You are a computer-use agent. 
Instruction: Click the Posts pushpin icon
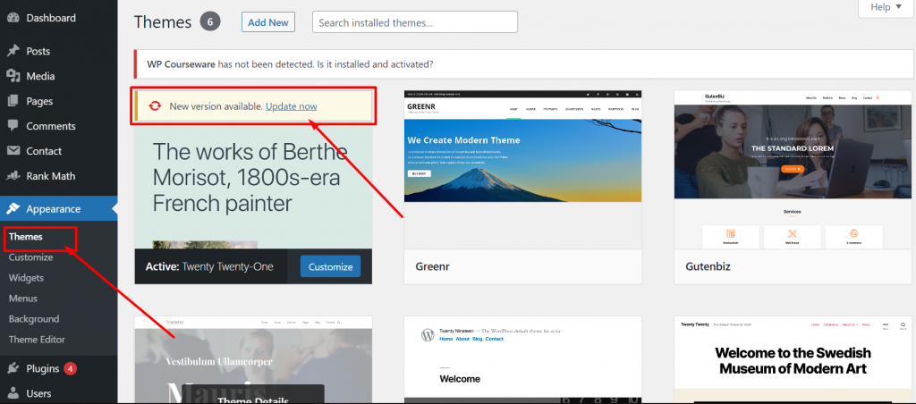pos(13,52)
